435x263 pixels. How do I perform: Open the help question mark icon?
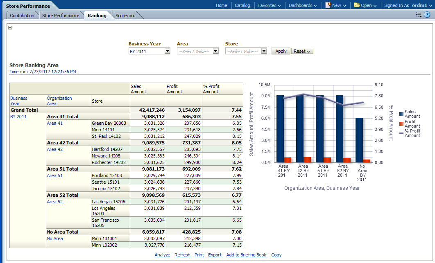[427, 15]
